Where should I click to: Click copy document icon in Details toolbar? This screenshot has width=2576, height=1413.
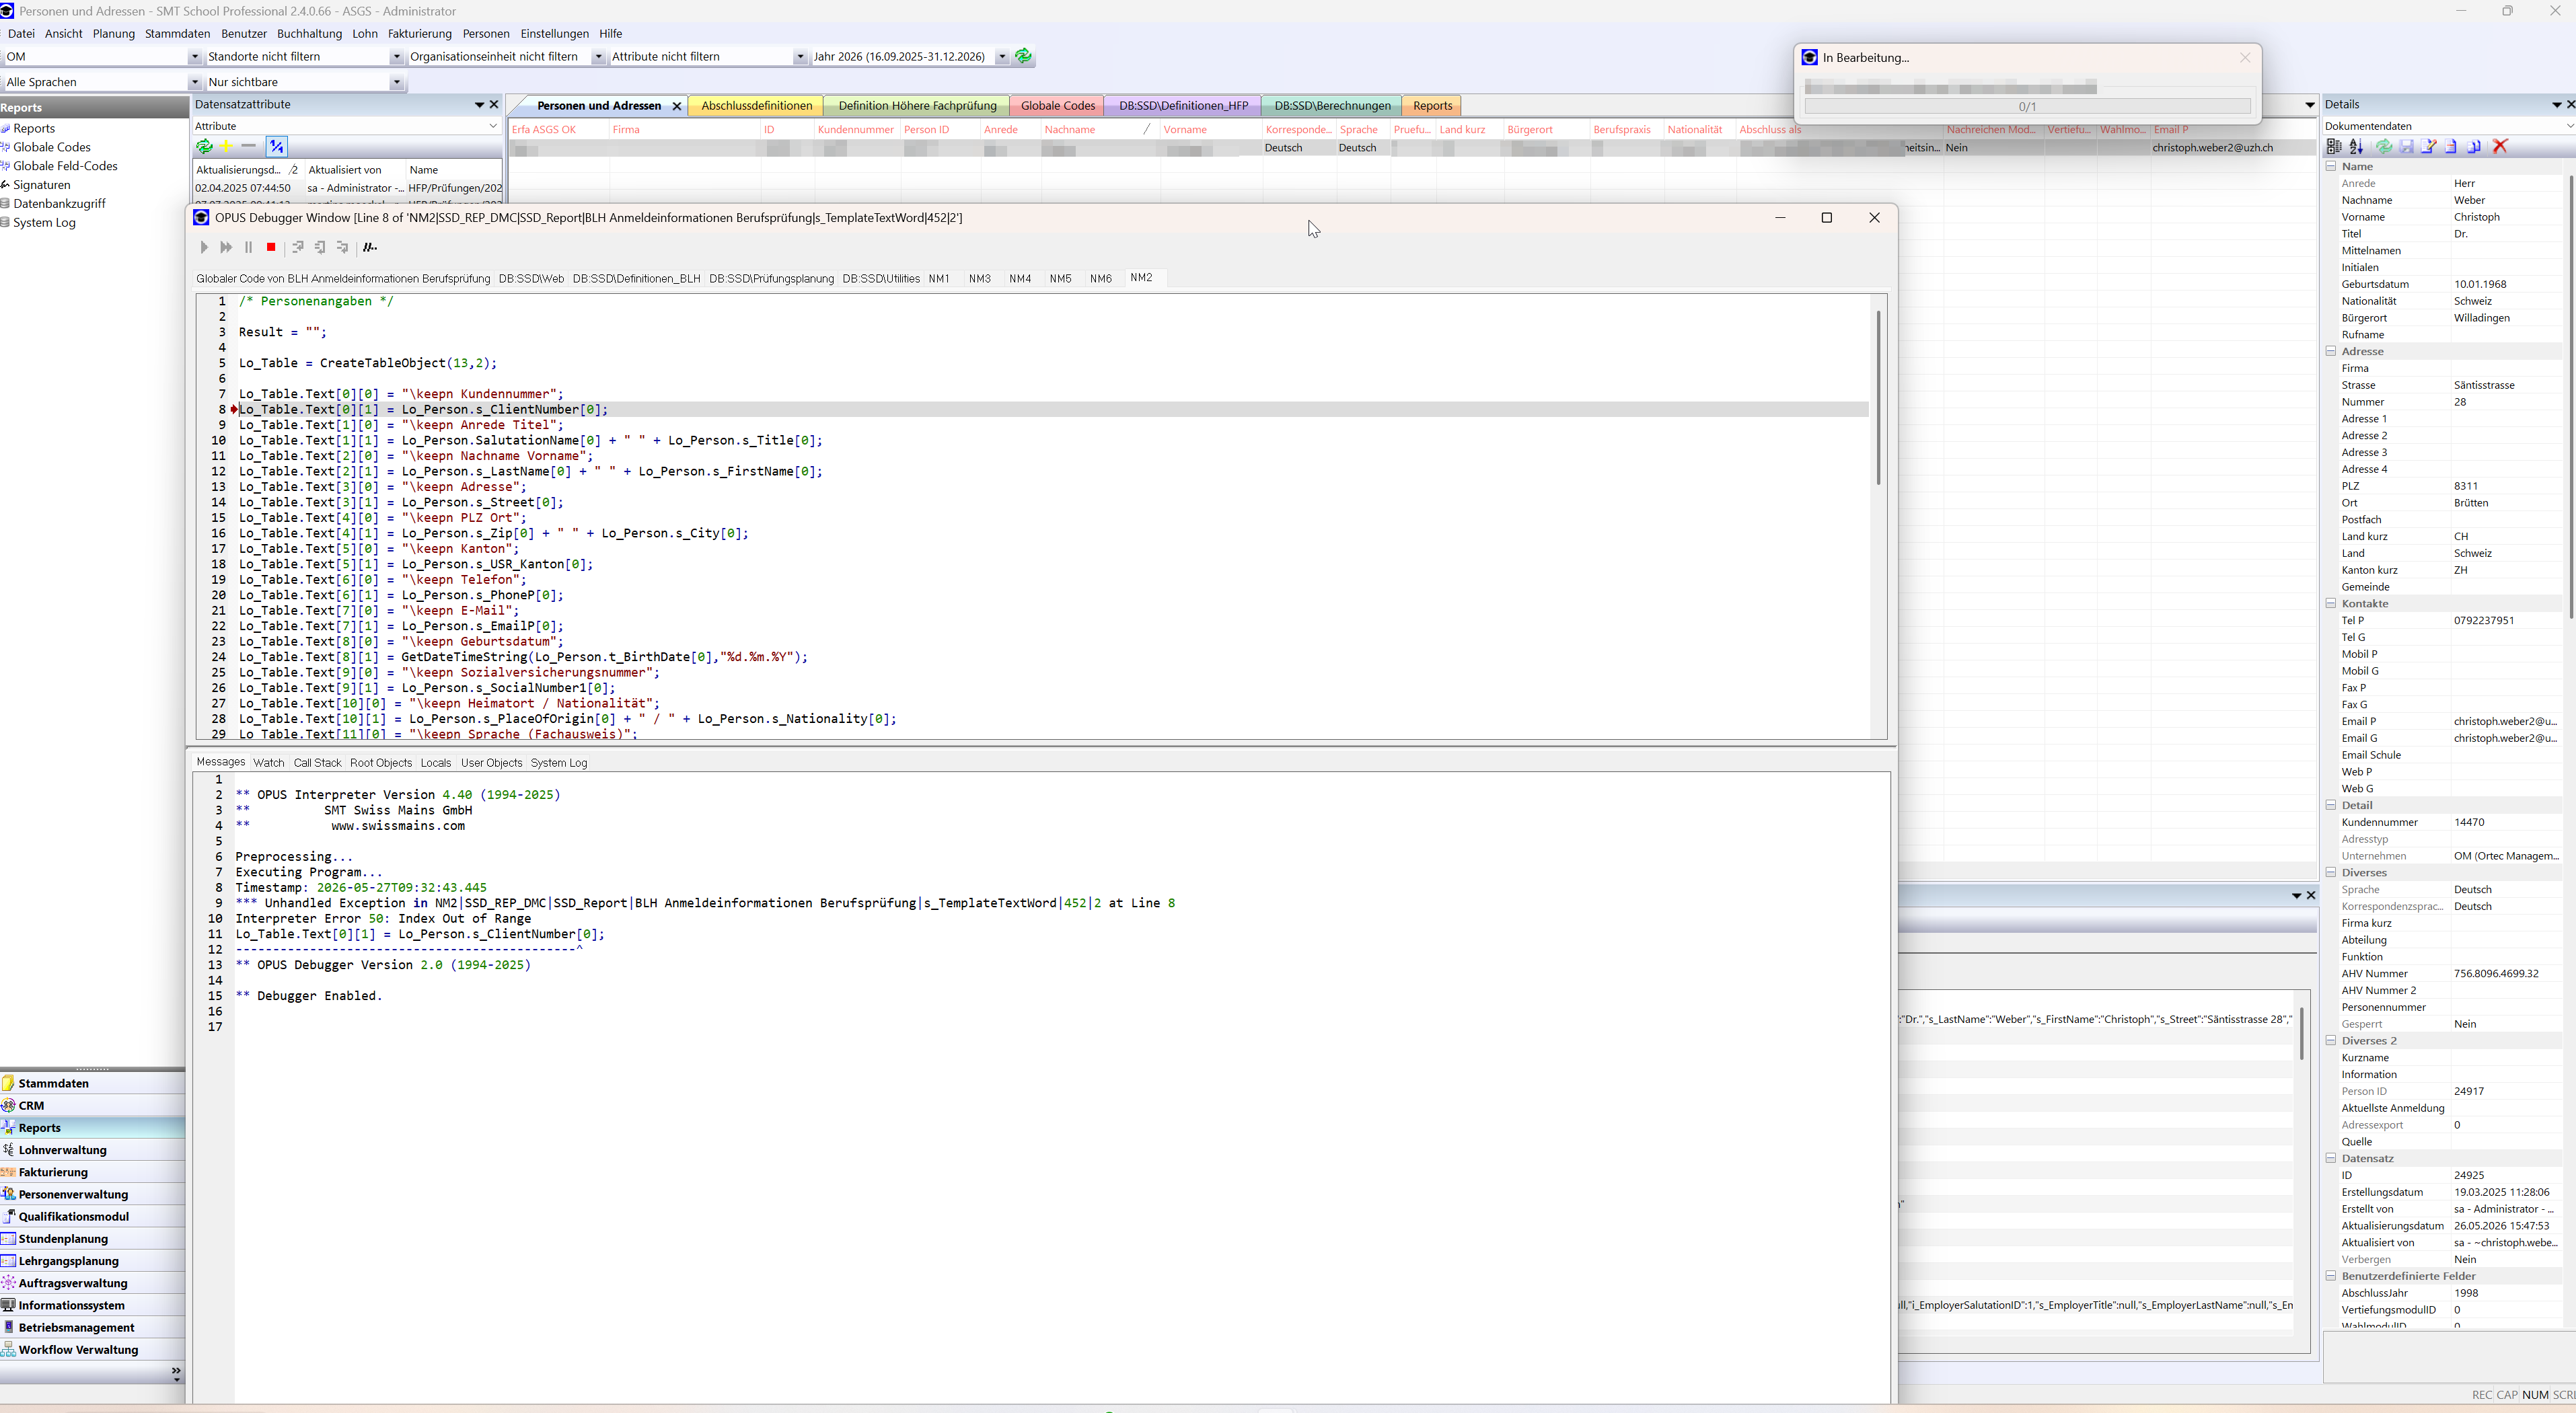pos(2474,146)
